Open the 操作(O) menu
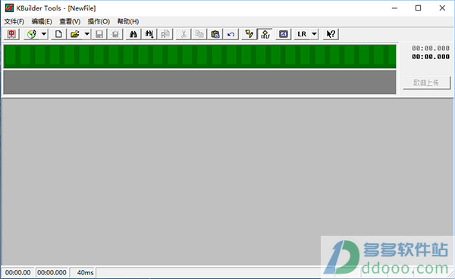The height and width of the screenshot is (279, 455). (99, 21)
